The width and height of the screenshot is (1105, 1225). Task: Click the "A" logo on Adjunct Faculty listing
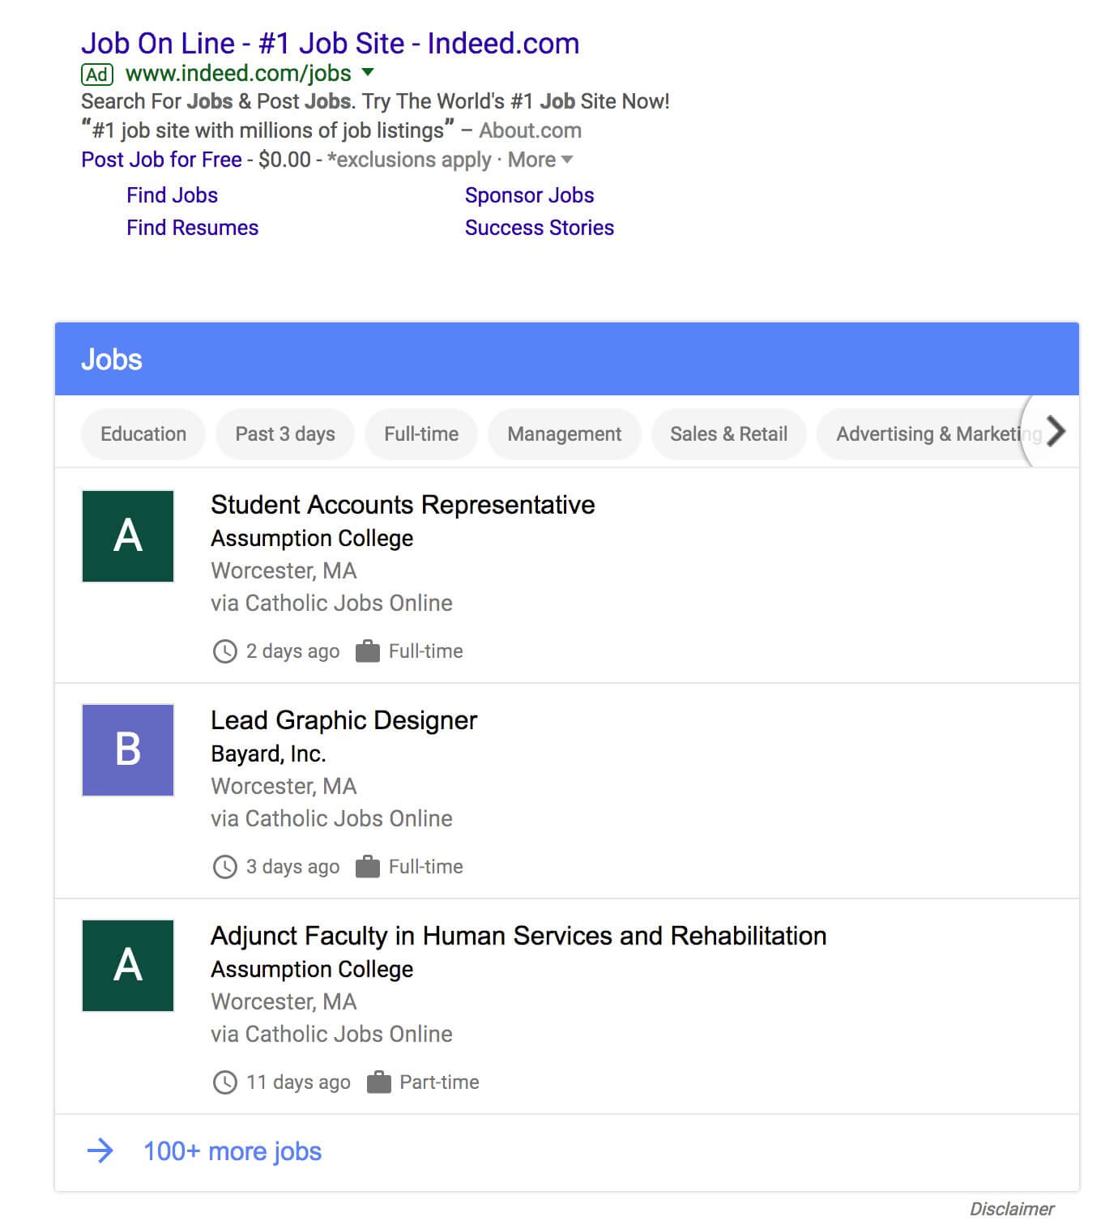coord(127,966)
